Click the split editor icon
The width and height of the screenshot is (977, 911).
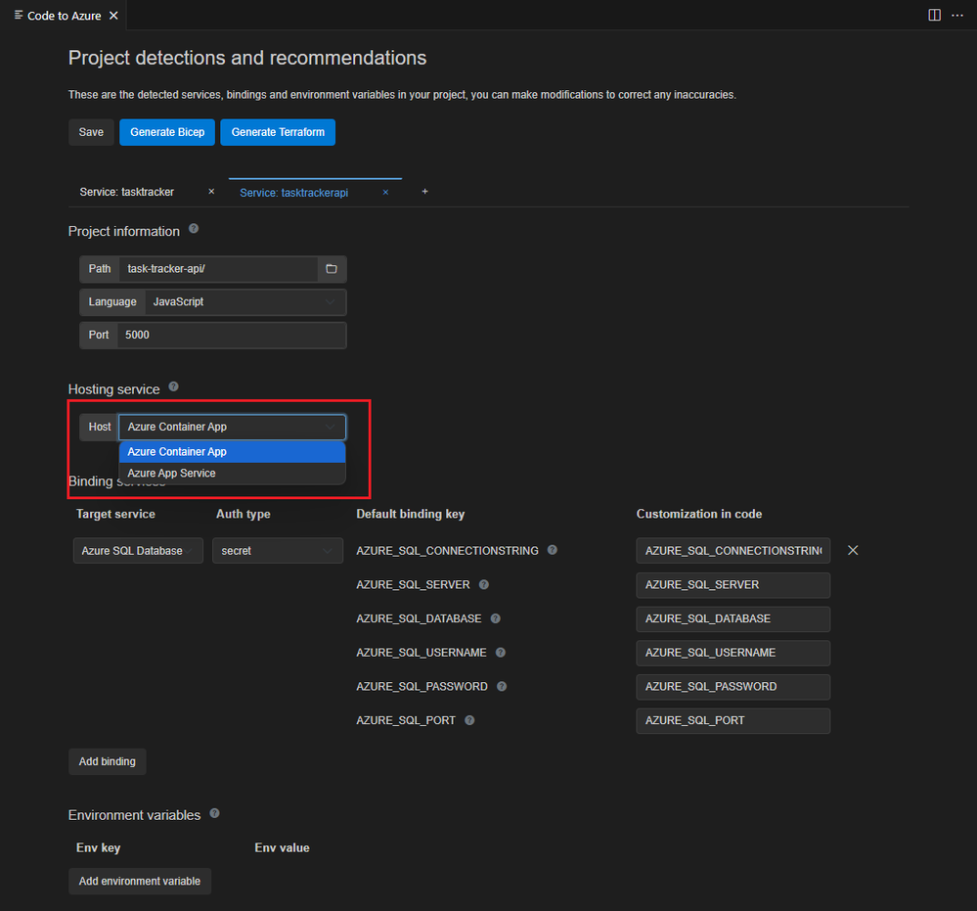coord(934,15)
